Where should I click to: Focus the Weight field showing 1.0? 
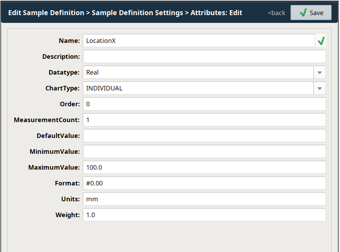coord(204,215)
